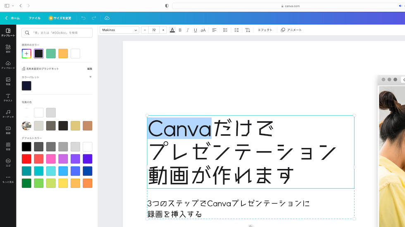Click the audio speaker icon in address bar
This screenshot has height=227, width=405.
tap(400, 6)
